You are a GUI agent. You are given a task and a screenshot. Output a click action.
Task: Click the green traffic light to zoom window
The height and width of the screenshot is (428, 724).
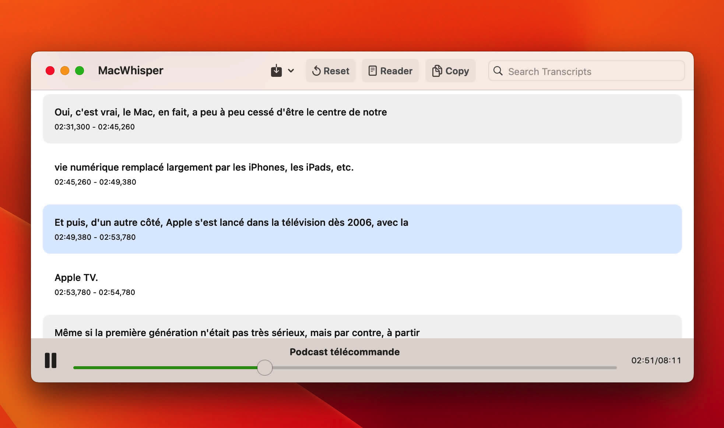pyautogui.click(x=79, y=70)
